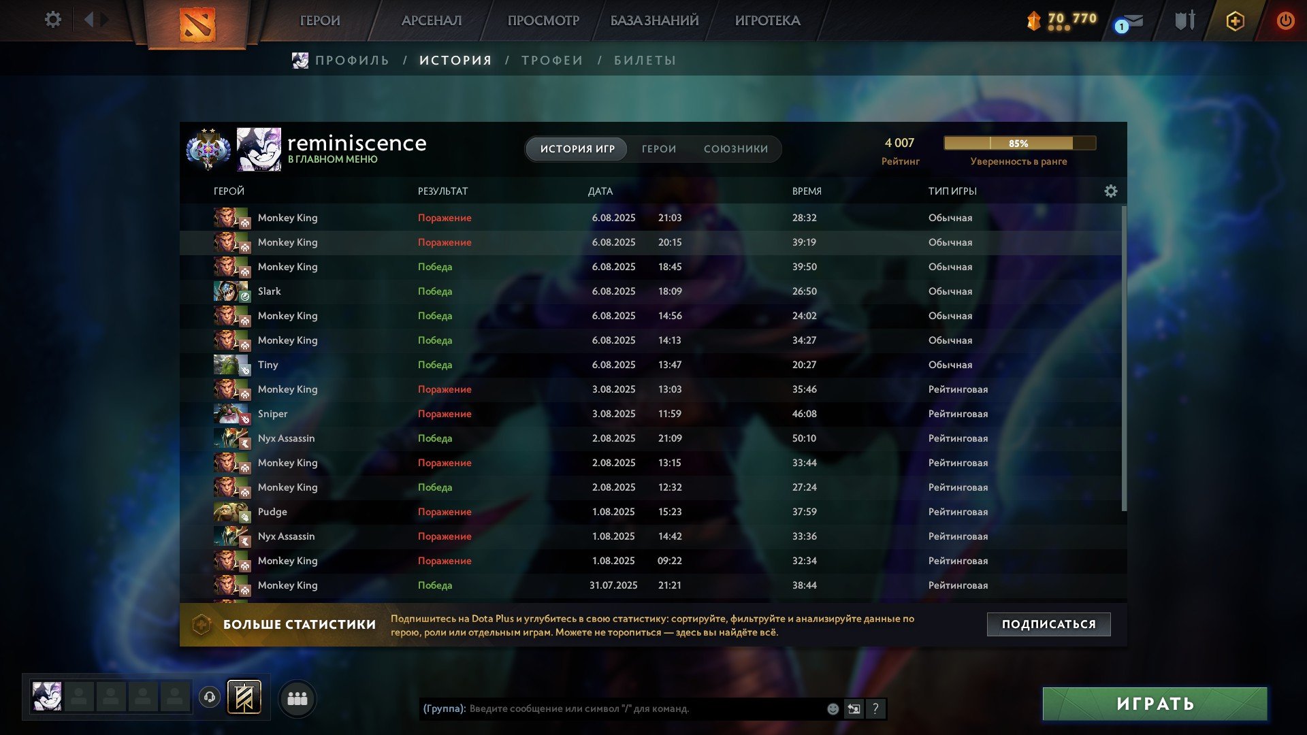Click the green ИГРАТЬ button
The height and width of the screenshot is (735, 1307).
[1155, 704]
